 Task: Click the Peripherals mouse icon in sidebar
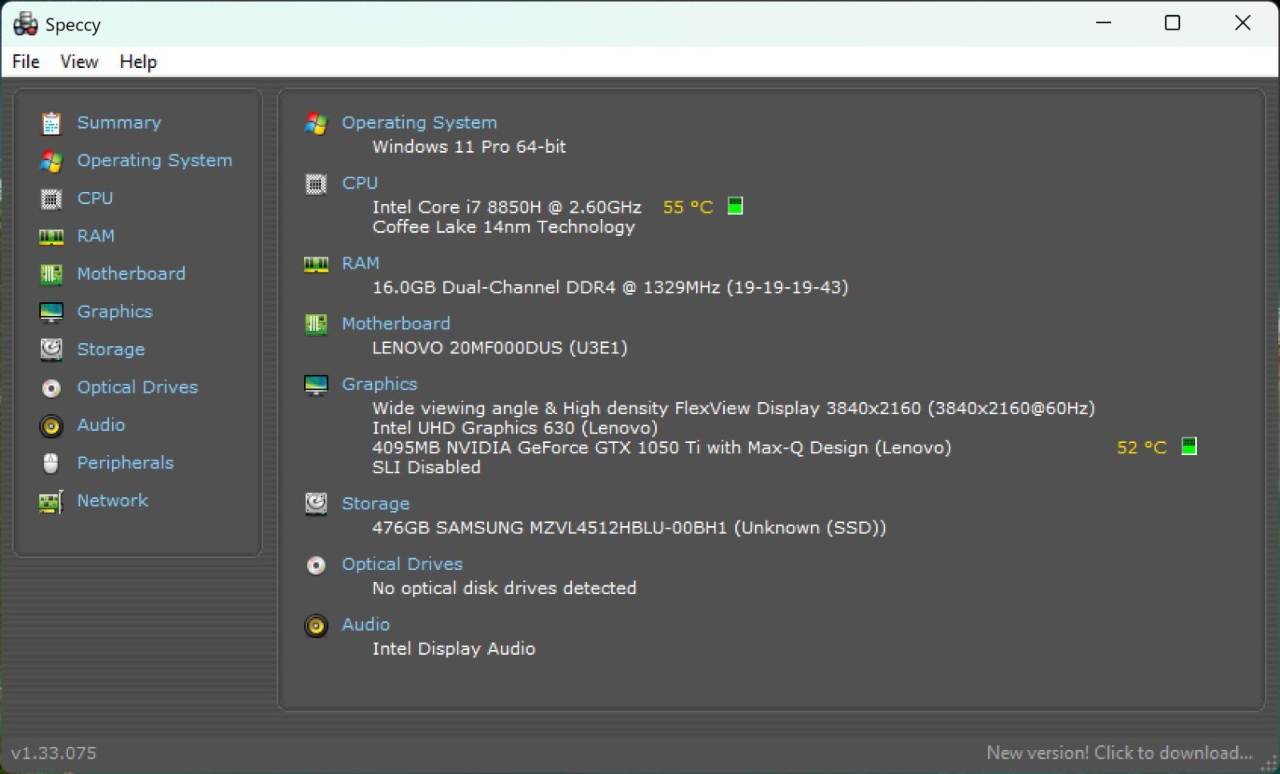(x=51, y=463)
